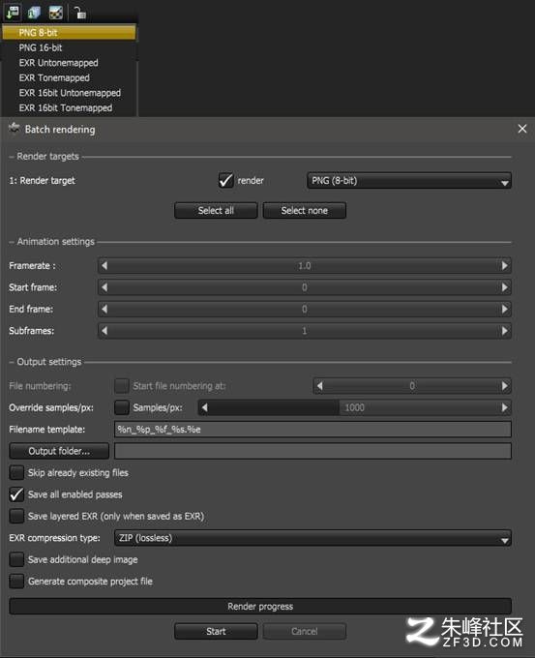Enable Generate composite project file

16,582
